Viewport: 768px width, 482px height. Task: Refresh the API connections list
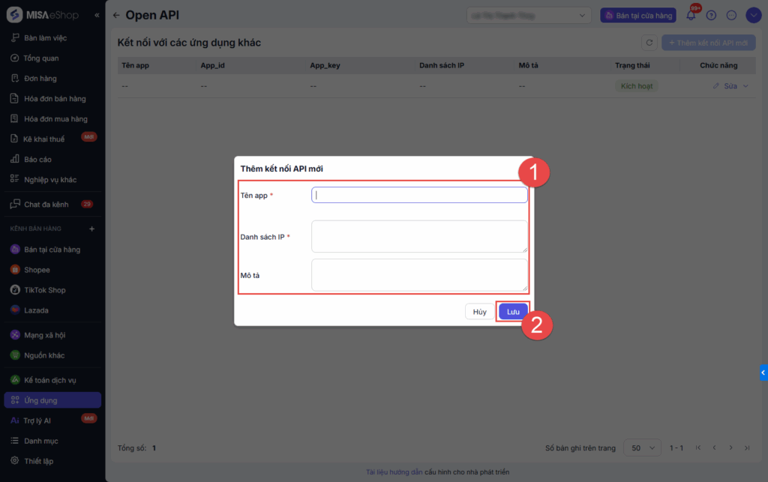coord(649,43)
